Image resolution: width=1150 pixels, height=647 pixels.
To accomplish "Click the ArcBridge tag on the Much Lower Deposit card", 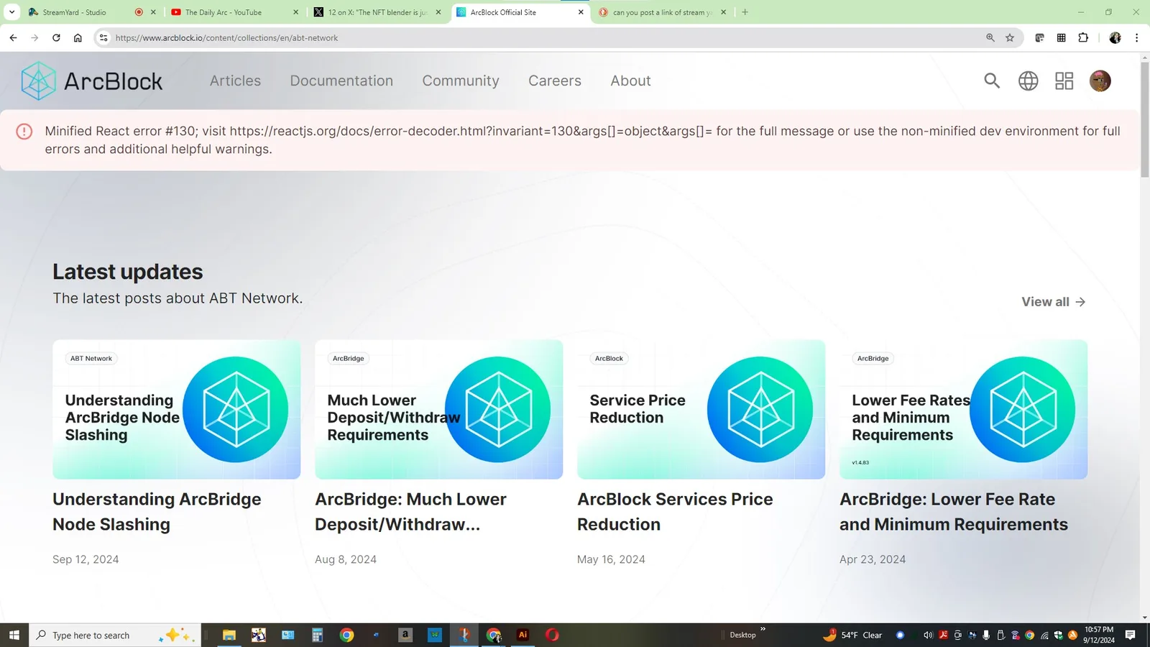I will 349,358.
